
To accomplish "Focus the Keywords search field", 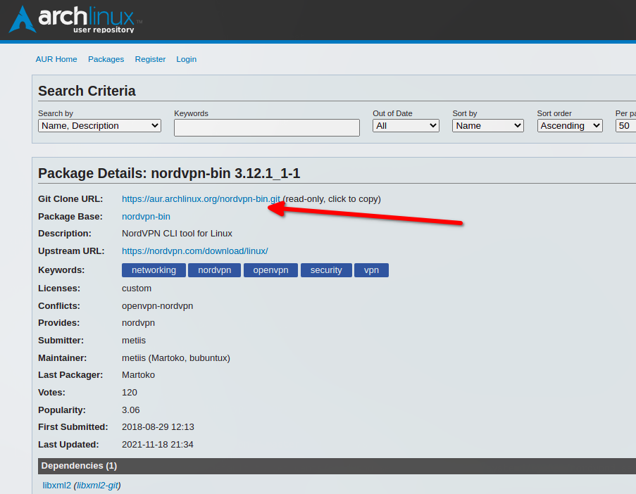I will (x=267, y=127).
